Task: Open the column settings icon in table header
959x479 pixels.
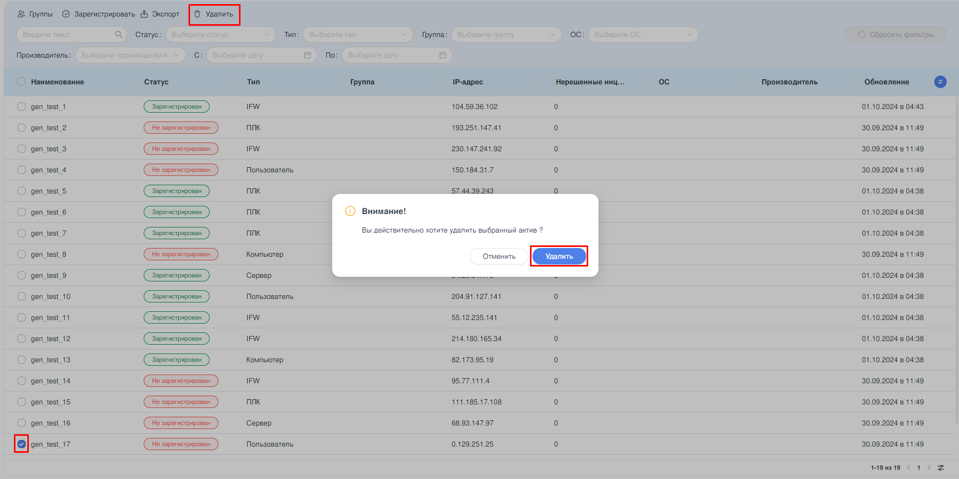Action: tap(940, 82)
